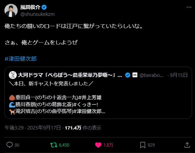Image resolution: width=195 pixels, height=153 pixels.
Task: Open 風間俊介 profile avatar
Action: pos(11,10)
